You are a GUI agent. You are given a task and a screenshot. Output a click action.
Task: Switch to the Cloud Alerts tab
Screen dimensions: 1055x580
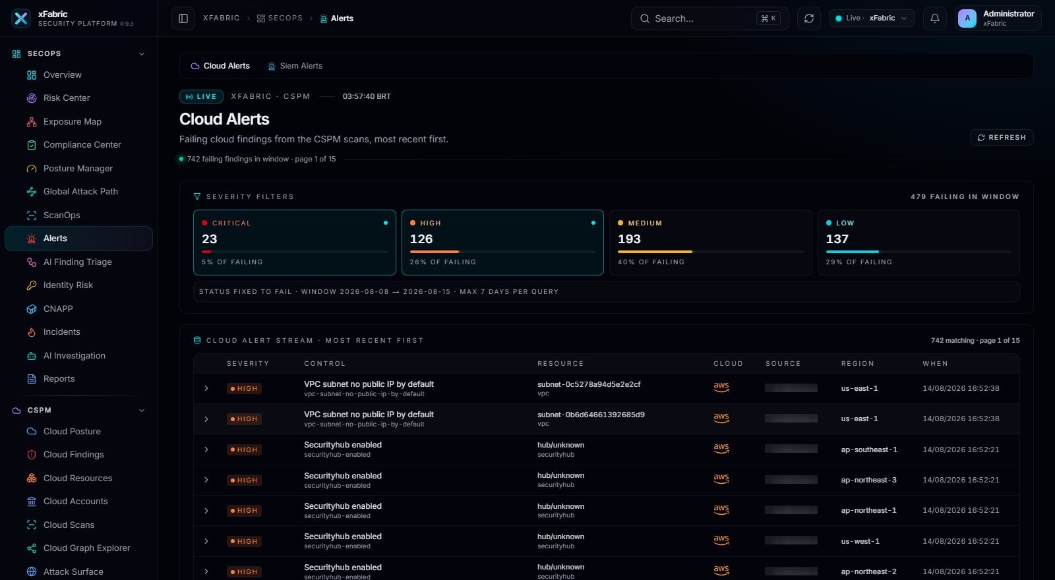point(220,66)
